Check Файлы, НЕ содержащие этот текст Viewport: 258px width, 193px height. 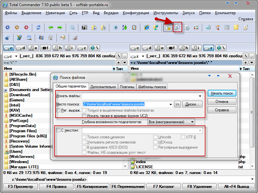[84, 152]
